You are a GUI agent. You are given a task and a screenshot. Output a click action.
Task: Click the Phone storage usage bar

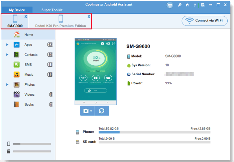click(x=154, y=132)
